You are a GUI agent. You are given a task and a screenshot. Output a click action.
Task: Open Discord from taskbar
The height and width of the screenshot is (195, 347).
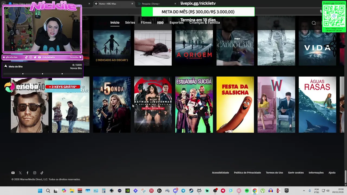tap(175, 191)
